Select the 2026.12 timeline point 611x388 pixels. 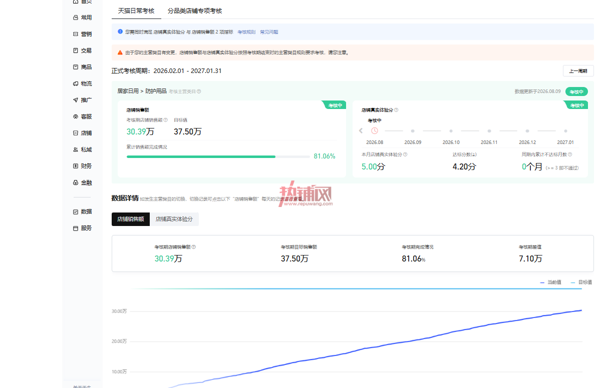(527, 131)
